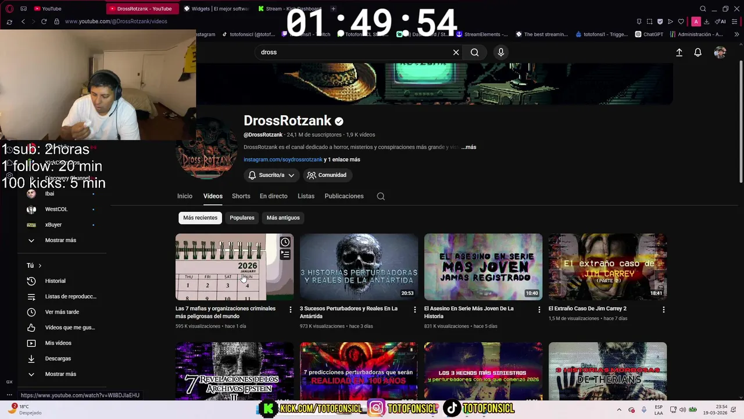
Task: Switch to the Widgets browser tab
Action: (216, 9)
